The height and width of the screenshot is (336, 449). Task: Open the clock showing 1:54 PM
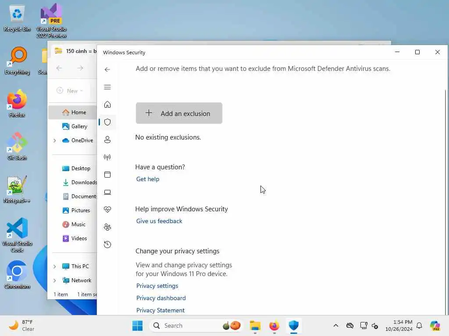399,325
